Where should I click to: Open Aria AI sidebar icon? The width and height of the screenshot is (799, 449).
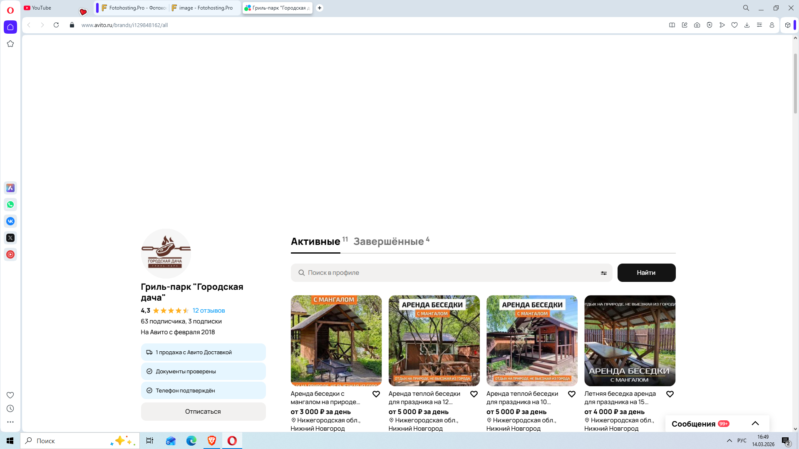(x=10, y=188)
